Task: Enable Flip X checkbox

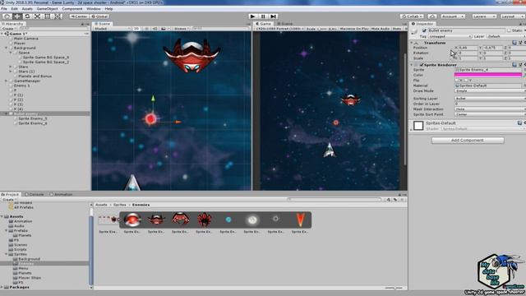Action: point(458,81)
